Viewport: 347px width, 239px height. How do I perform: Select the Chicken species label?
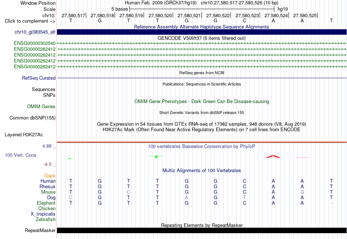pyautogui.click(x=47, y=208)
